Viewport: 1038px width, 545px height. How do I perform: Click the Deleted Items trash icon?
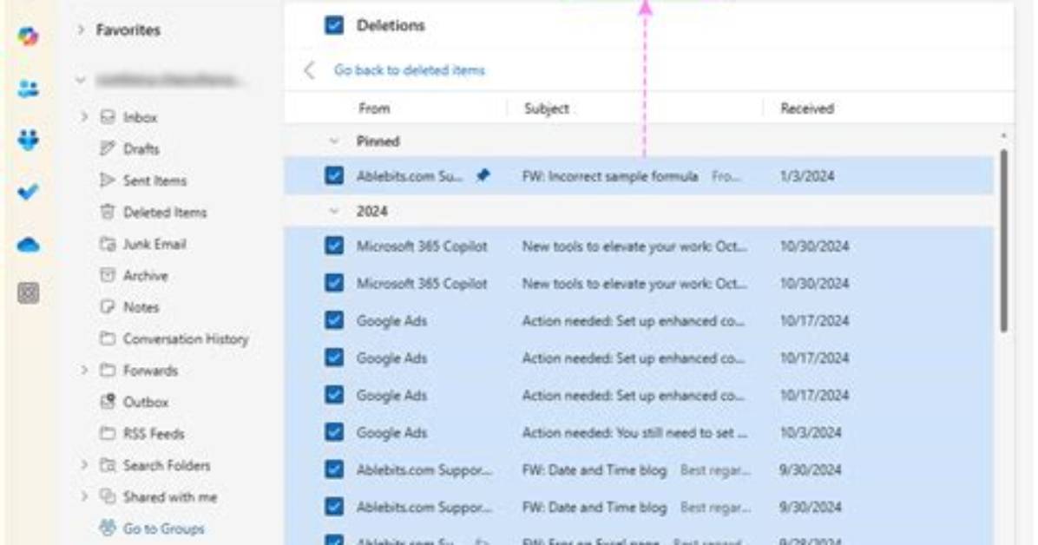click(108, 212)
